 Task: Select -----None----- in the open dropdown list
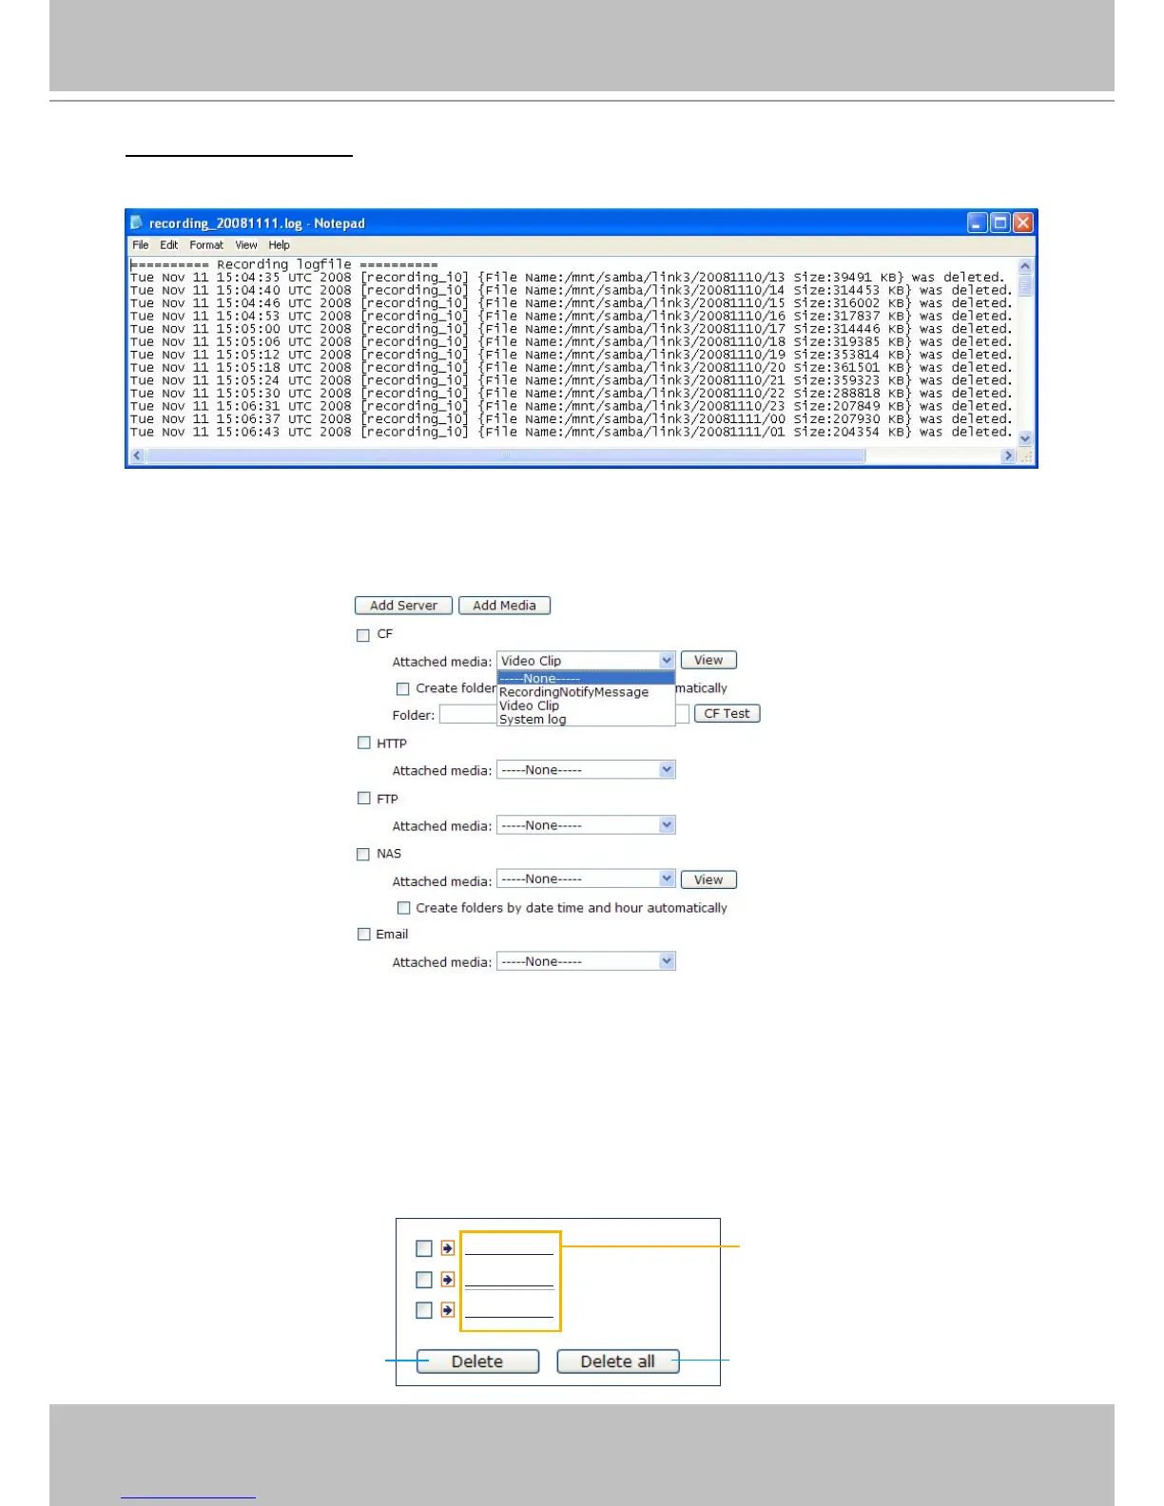pos(586,679)
